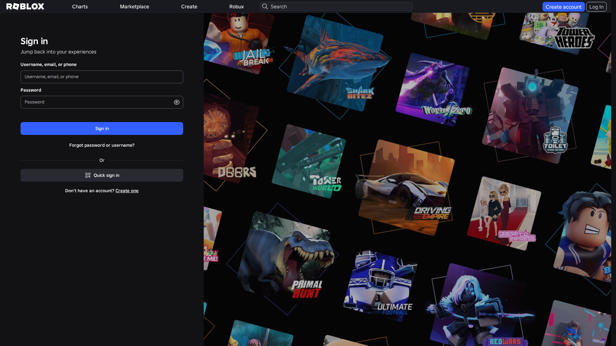The image size is (616, 346).
Task: Click the Quick sign in QR icon
Action: (88, 175)
